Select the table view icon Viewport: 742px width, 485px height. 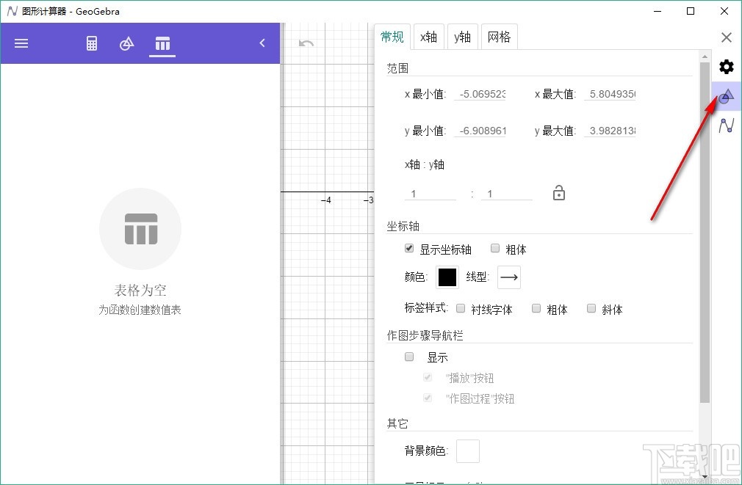pyautogui.click(x=162, y=43)
